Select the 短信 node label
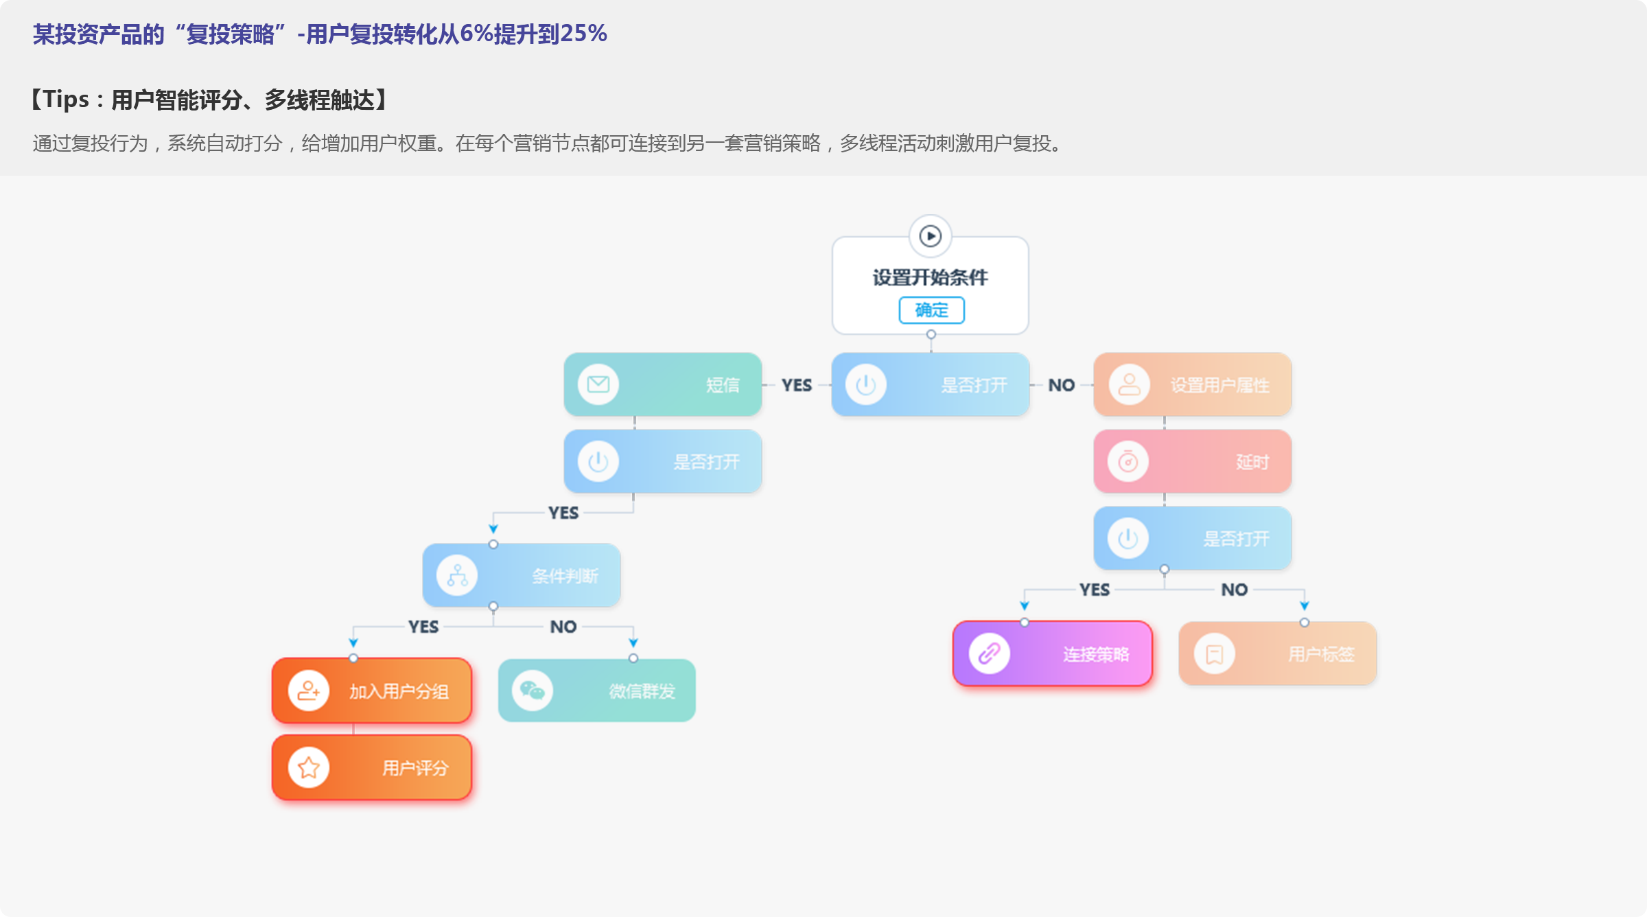 pos(723,385)
